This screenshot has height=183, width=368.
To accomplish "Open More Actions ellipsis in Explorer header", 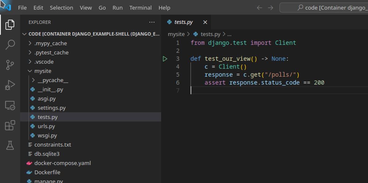I will click(x=152, y=22).
